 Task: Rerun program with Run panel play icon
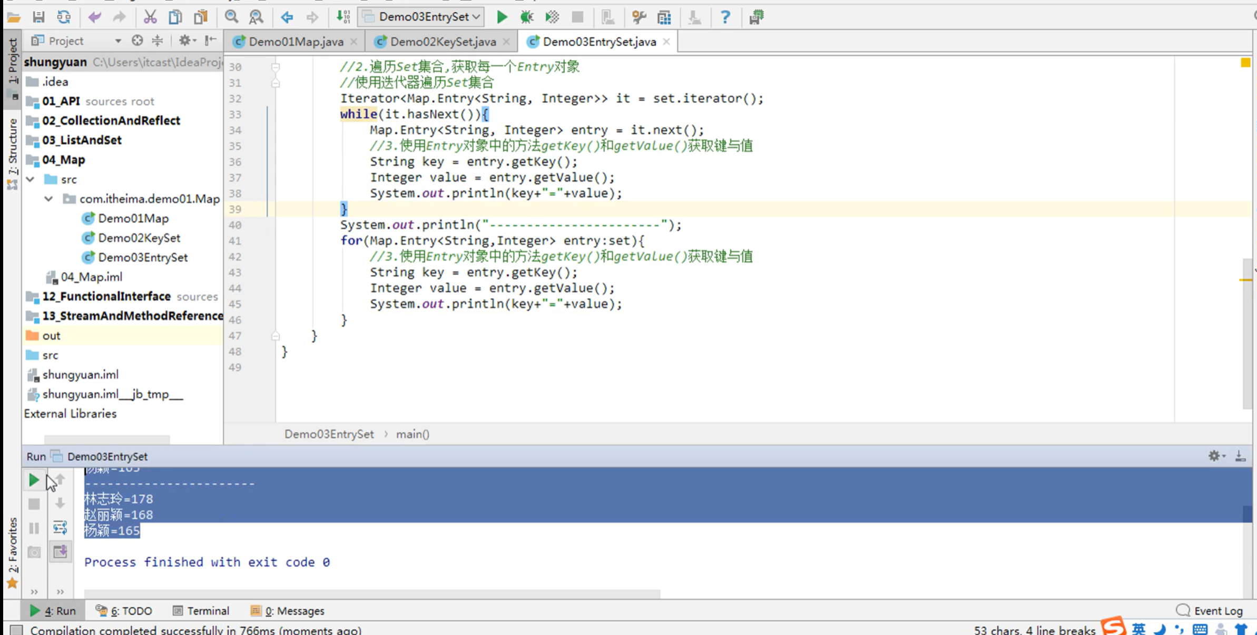click(x=34, y=480)
